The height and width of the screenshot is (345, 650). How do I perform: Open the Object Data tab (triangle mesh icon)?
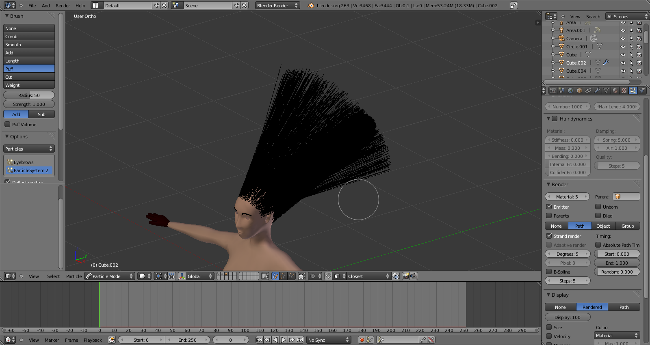click(x=606, y=91)
